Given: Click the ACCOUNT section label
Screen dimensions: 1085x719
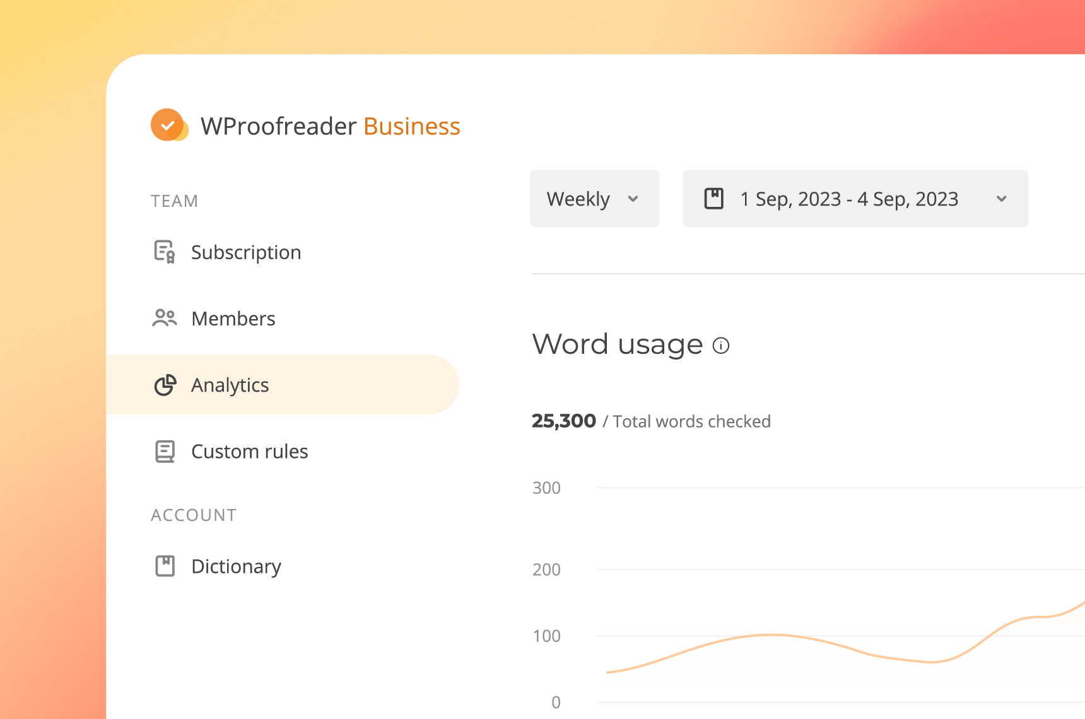Looking at the screenshot, I should [x=194, y=515].
